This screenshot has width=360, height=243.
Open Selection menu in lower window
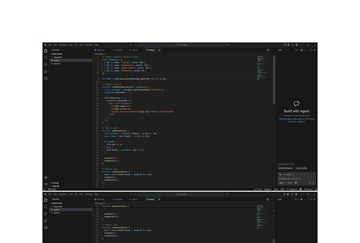pyautogui.click(x=62, y=194)
